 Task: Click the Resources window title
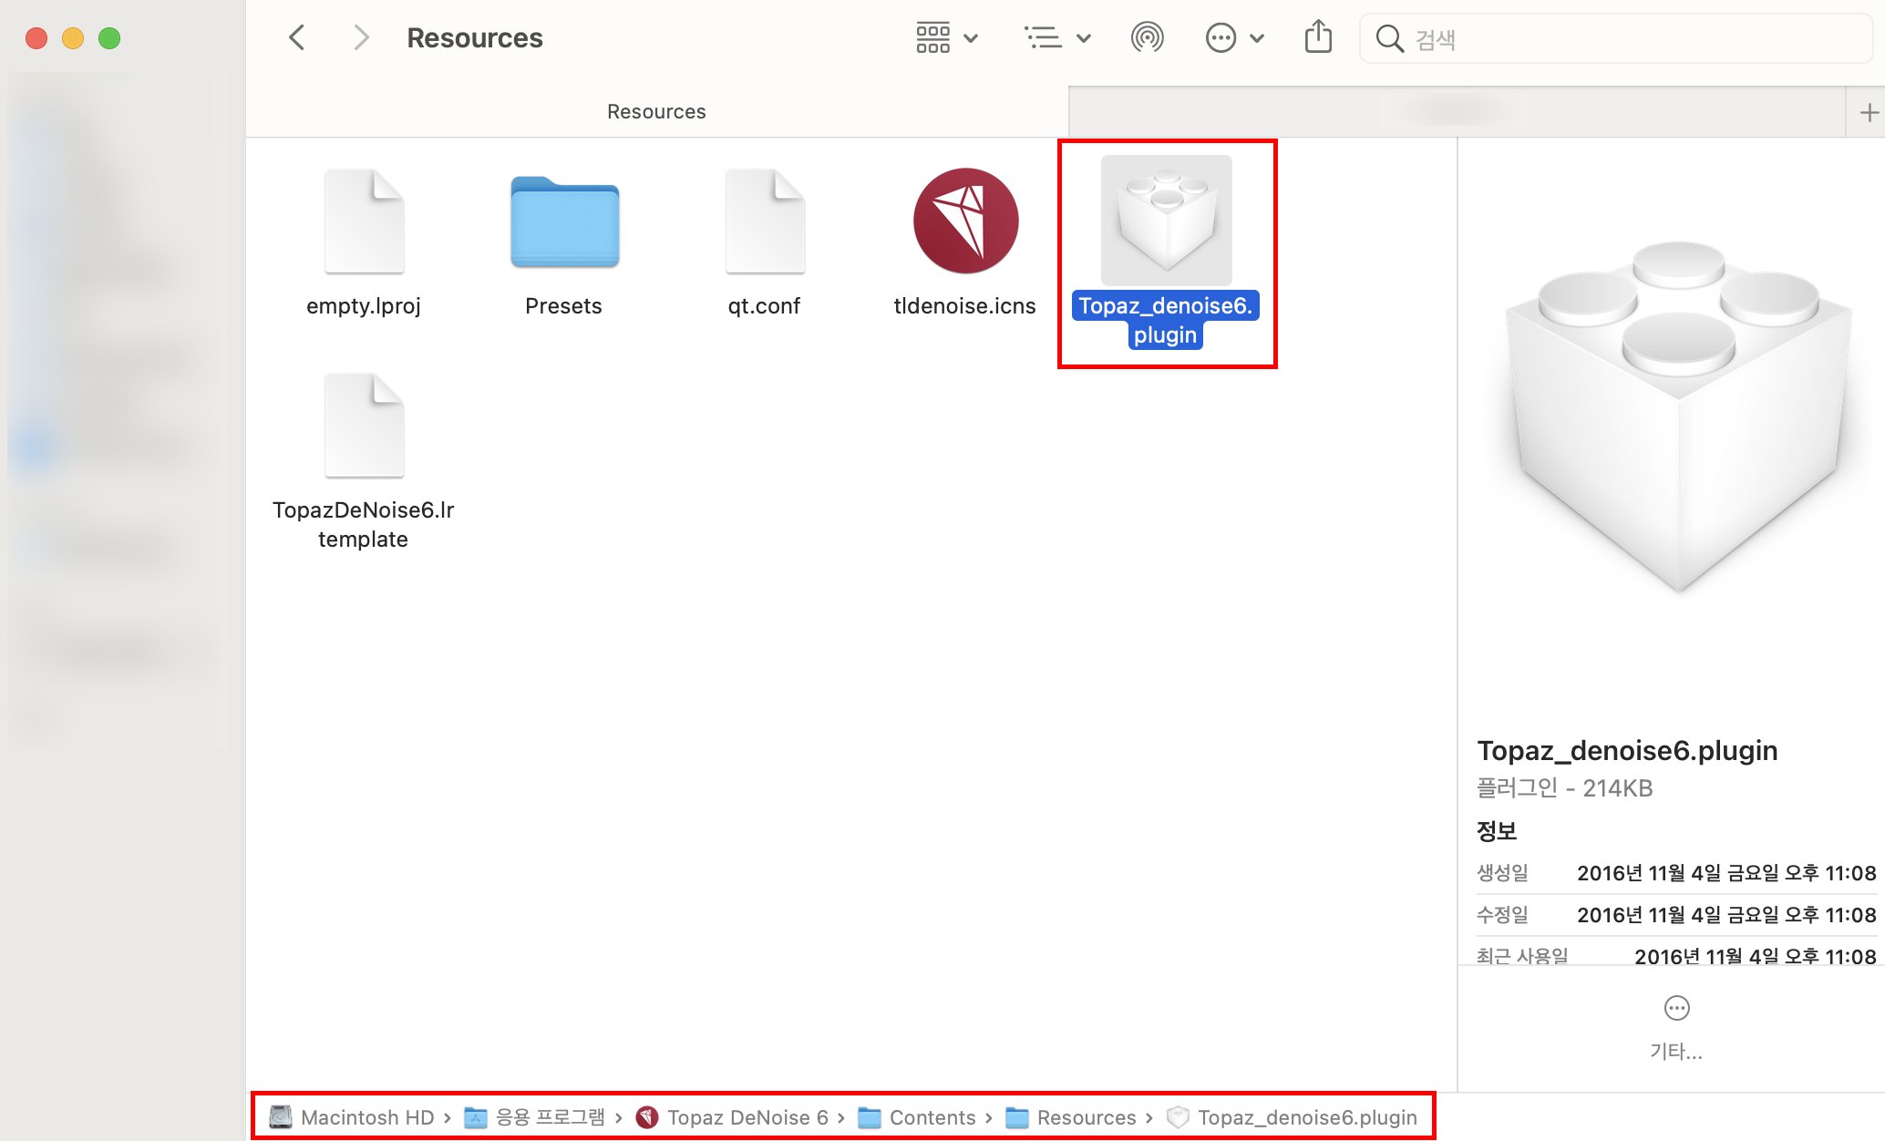pyautogui.click(x=475, y=38)
